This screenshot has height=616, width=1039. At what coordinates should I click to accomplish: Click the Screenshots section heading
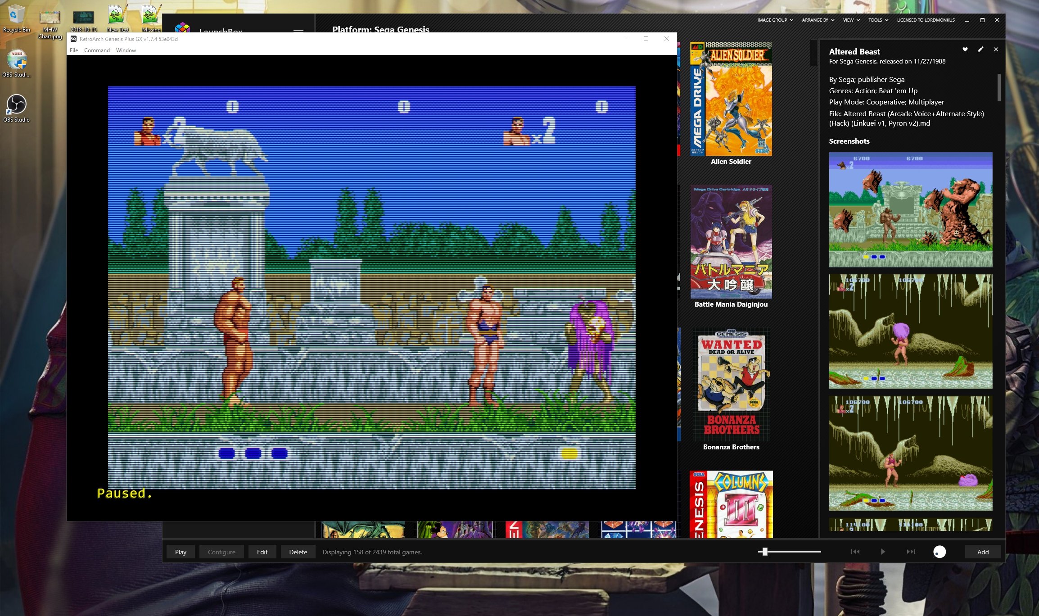(x=849, y=141)
